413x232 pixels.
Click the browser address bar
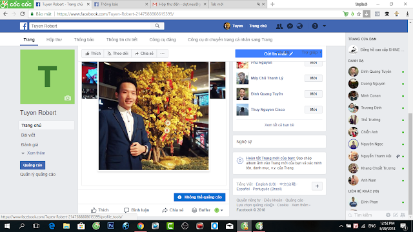coord(185,14)
